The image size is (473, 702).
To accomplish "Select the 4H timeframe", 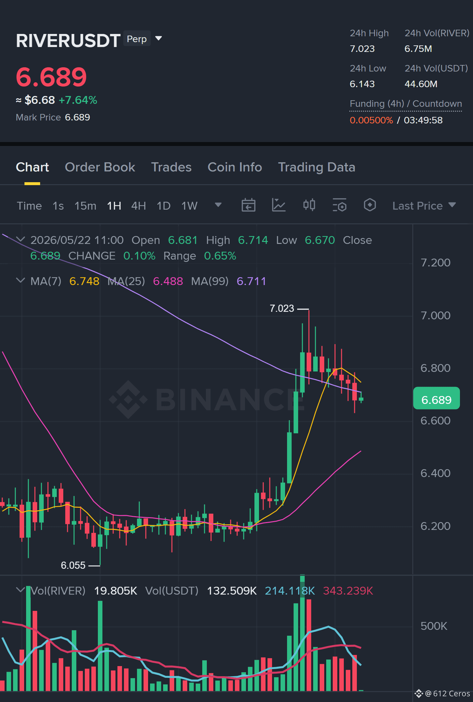I will tap(138, 206).
